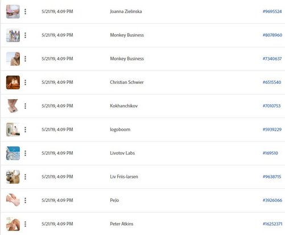The height and width of the screenshot is (235, 285).
Task: Follow the #5939229 asset link
Action: 272,129
